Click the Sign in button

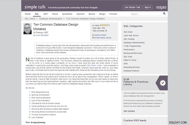(x=148, y=7)
